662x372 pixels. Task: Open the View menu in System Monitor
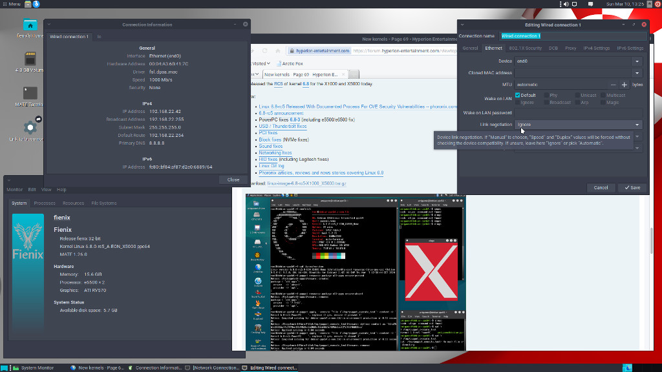pos(46,190)
